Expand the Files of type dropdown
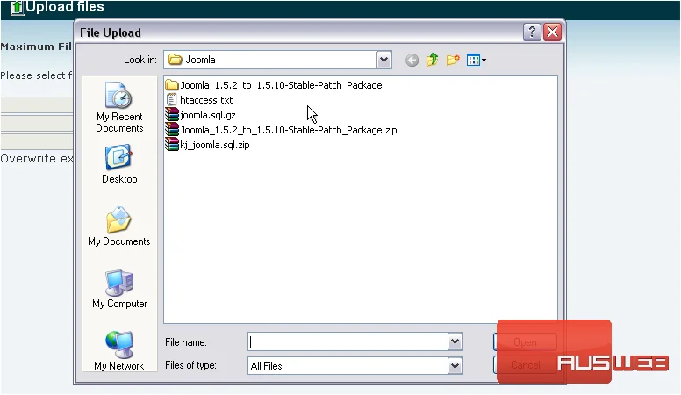681x395 pixels. pyautogui.click(x=455, y=365)
